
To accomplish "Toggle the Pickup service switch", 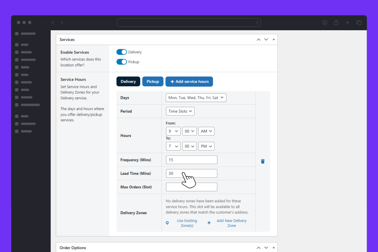I will click(x=122, y=62).
